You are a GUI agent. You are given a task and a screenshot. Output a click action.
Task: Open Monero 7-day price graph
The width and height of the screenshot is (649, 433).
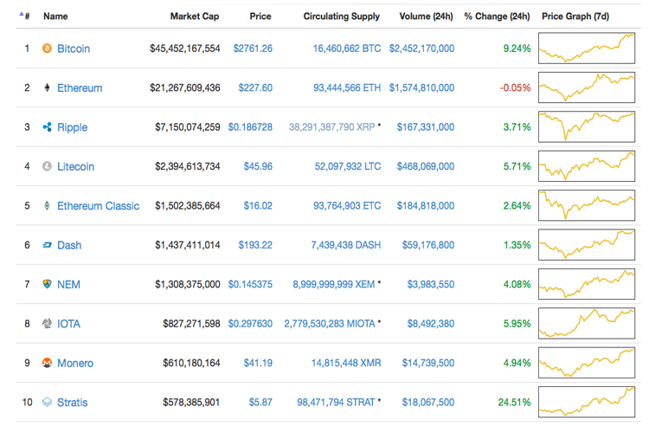[587, 363]
